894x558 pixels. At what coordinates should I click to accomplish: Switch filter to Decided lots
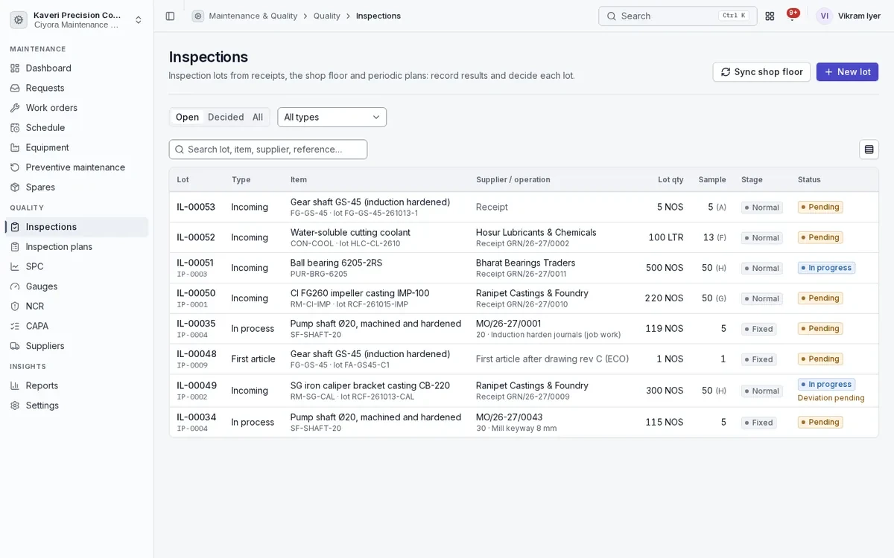click(x=226, y=117)
